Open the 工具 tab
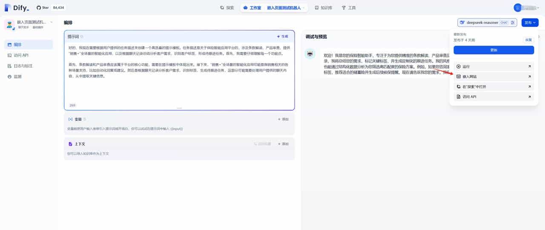Image resolution: width=545 pixels, height=230 pixels. (349, 8)
